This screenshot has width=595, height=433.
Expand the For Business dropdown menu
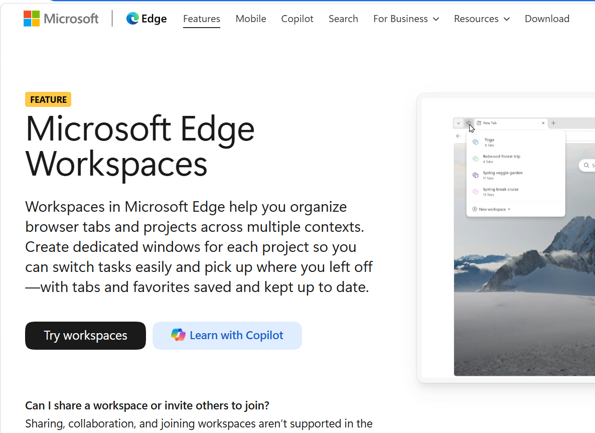point(406,19)
